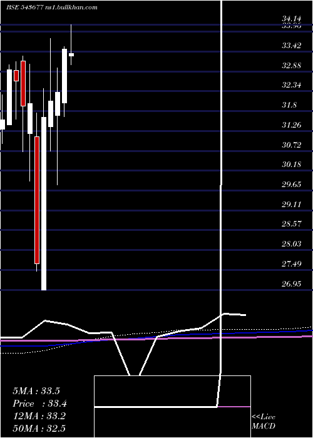Image resolution: width=313 pixels, height=438 pixels.
Task: Click the 32.34 price axis label
Action: point(292,85)
